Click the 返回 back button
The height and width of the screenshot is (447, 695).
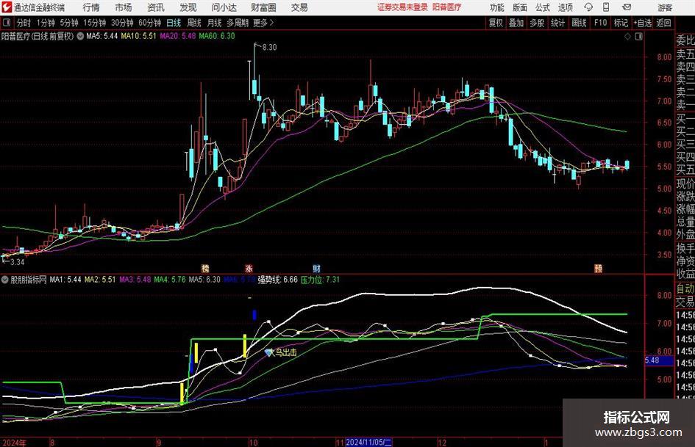point(663,23)
